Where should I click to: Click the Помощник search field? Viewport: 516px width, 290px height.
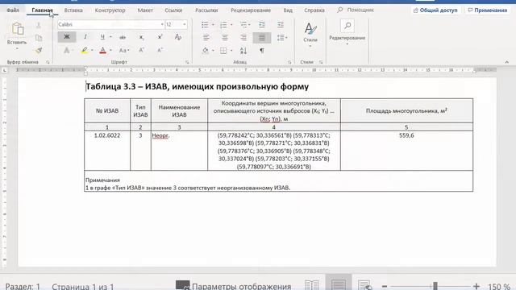pyautogui.click(x=356, y=10)
